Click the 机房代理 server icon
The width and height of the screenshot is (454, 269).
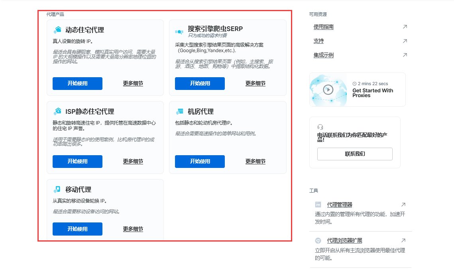click(x=180, y=111)
